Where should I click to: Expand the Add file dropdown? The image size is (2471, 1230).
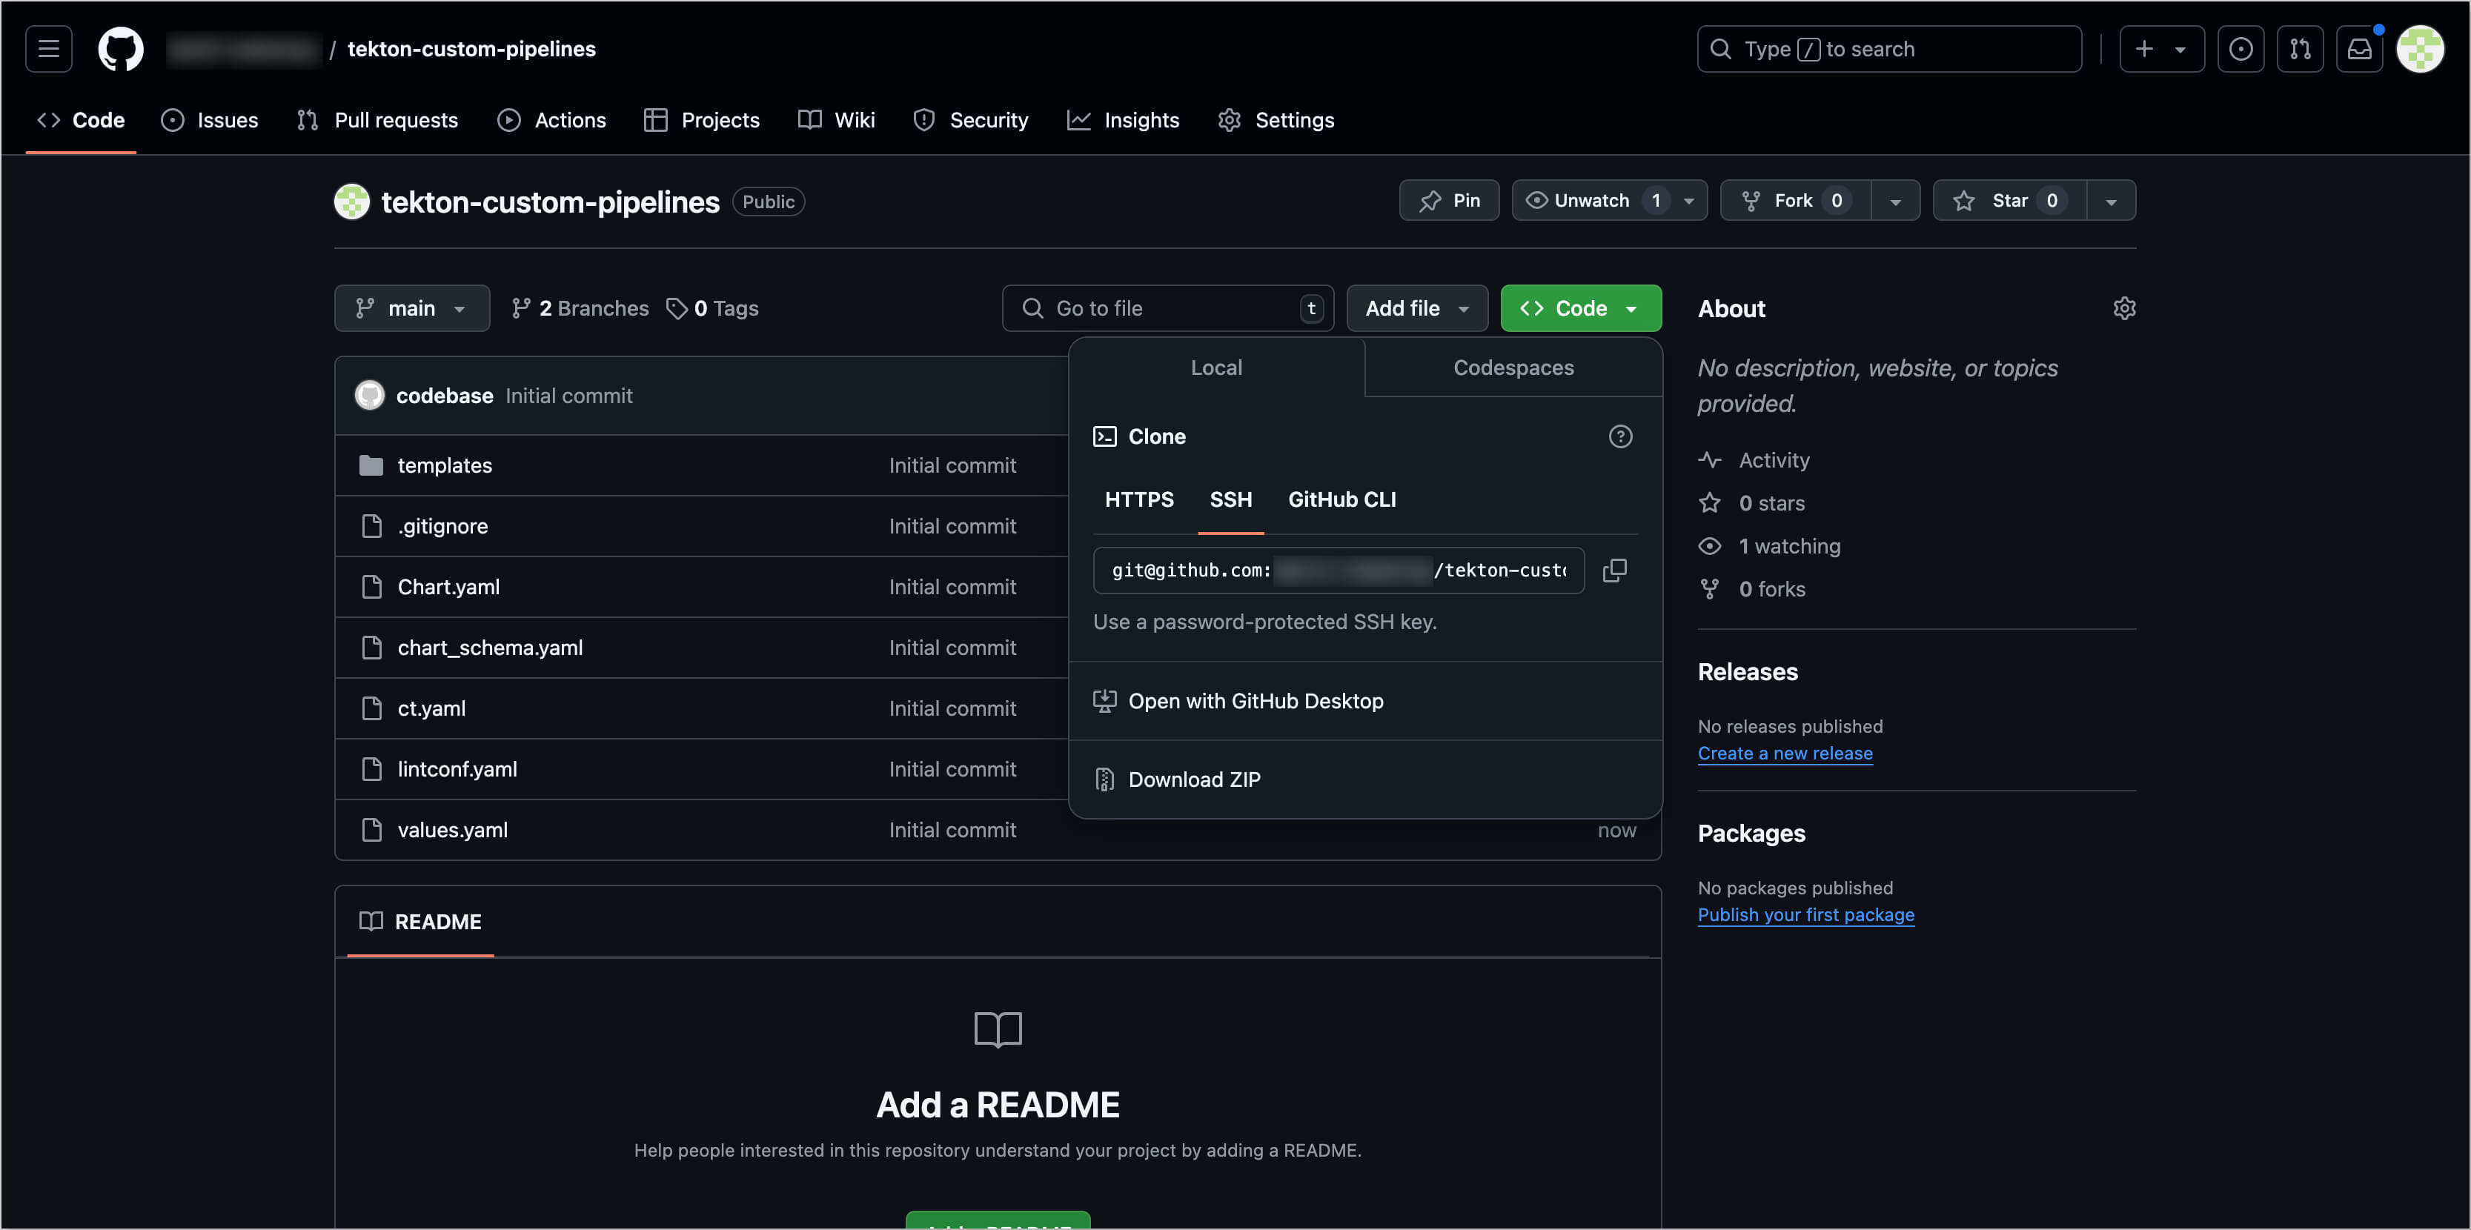coord(1417,307)
